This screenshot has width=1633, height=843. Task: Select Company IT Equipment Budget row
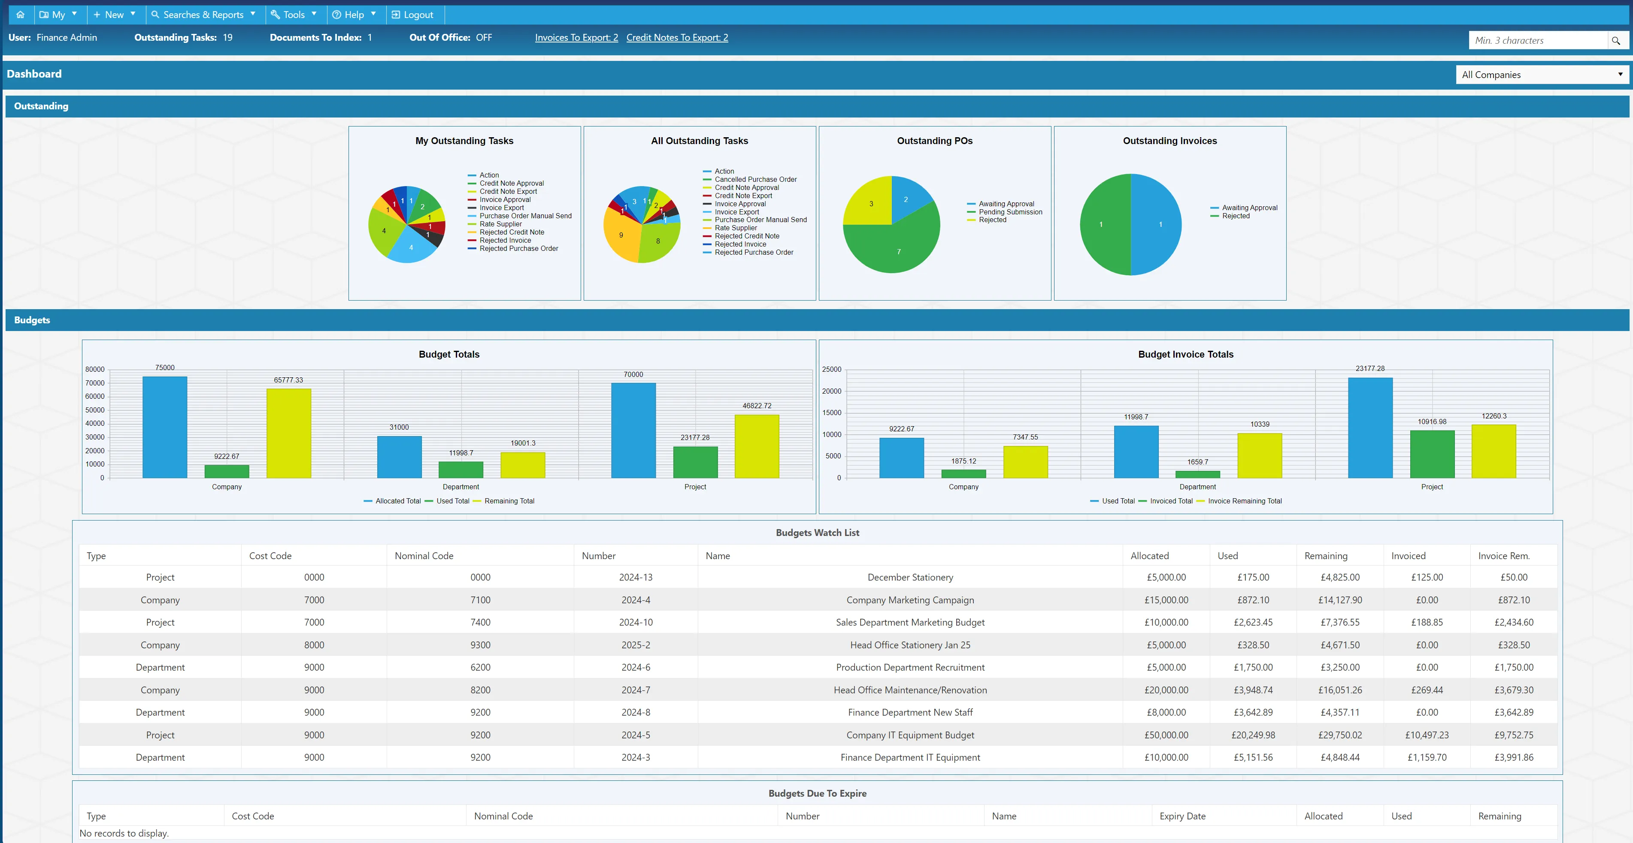click(x=910, y=735)
